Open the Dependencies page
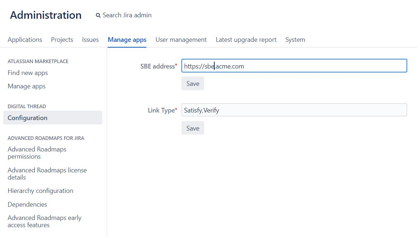Viewport: 417px width, 238px height. pyautogui.click(x=27, y=204)
